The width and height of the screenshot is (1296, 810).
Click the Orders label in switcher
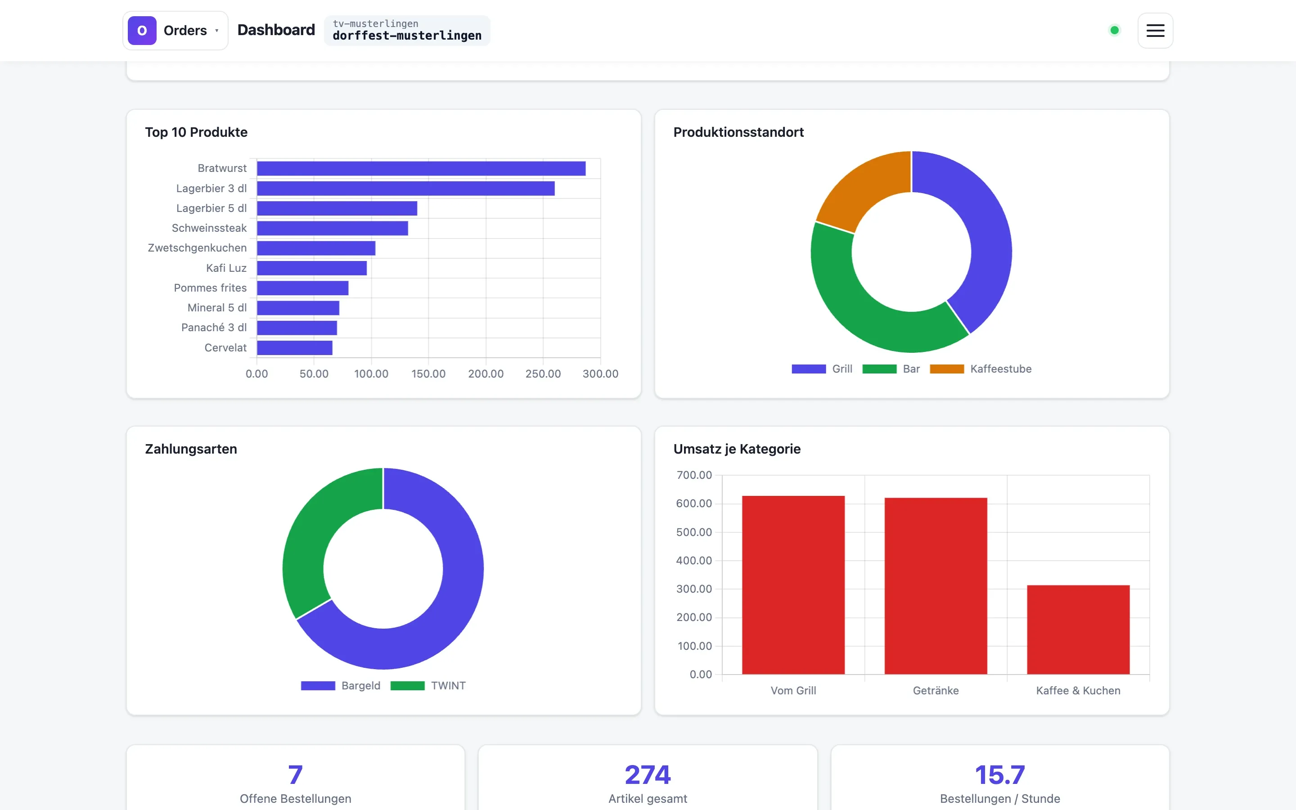(185, 31)
